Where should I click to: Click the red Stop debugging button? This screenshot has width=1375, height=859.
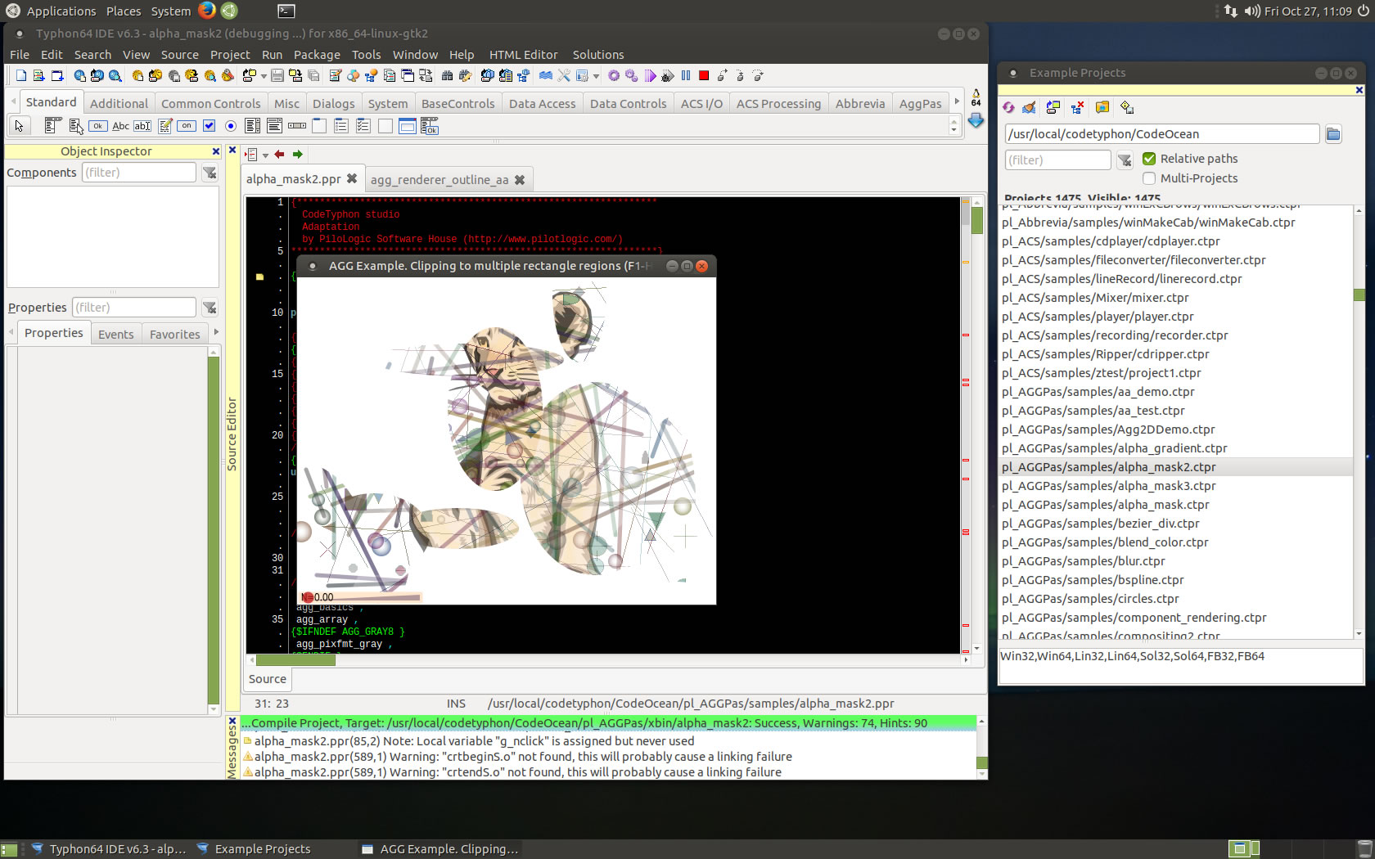704,76
